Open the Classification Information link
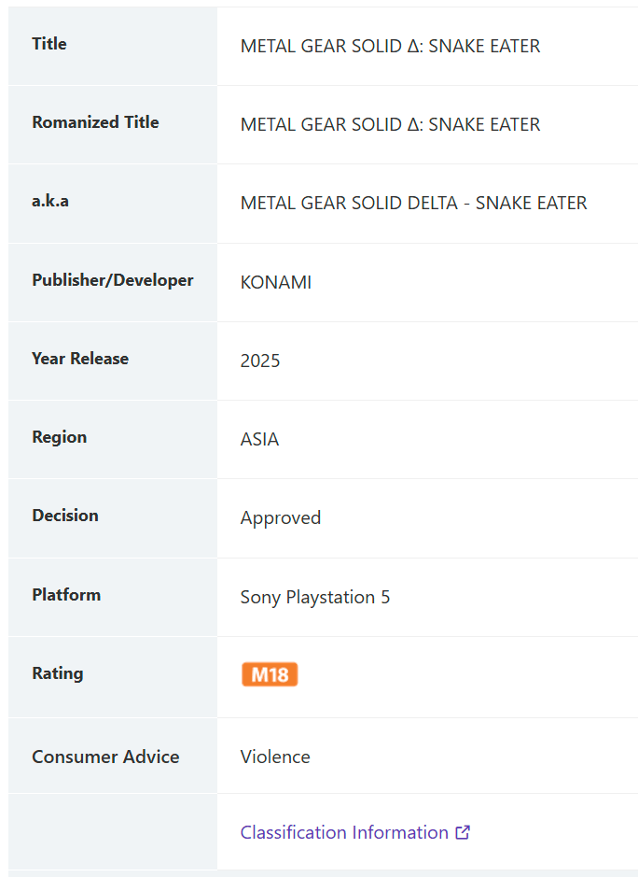Screen dimensions: 638x877 [x=344, y=832]
